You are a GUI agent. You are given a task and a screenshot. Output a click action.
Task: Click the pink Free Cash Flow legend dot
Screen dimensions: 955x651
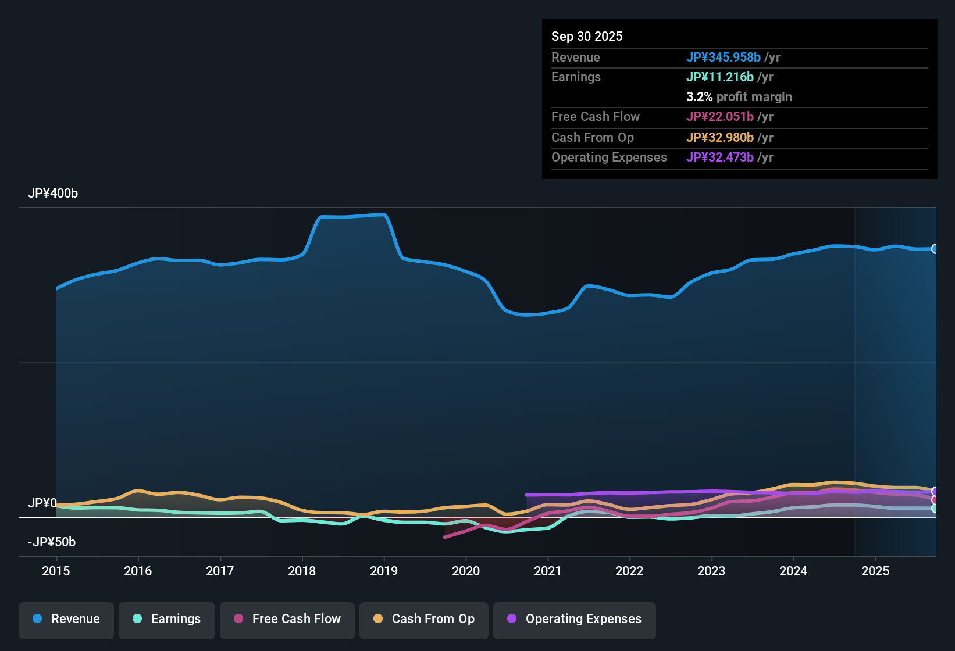click(237, 619)
